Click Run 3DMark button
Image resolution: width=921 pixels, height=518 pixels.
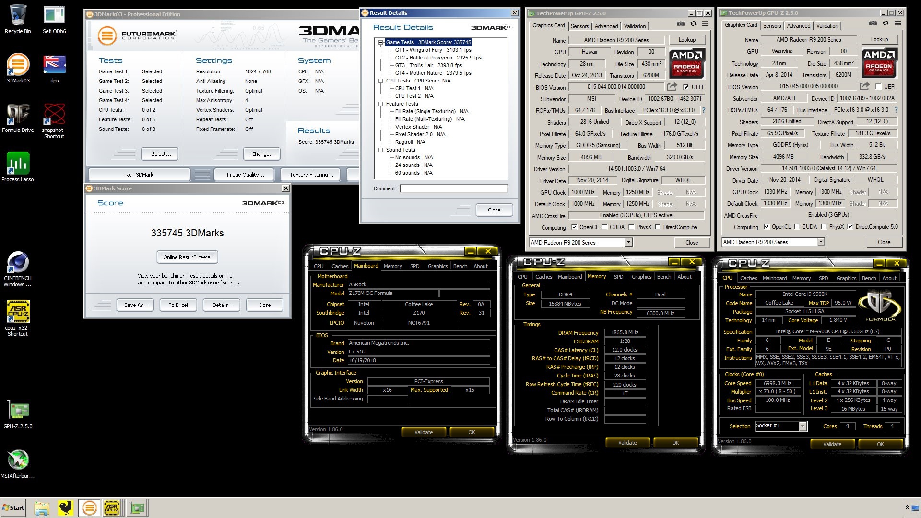tap(139, 175)
